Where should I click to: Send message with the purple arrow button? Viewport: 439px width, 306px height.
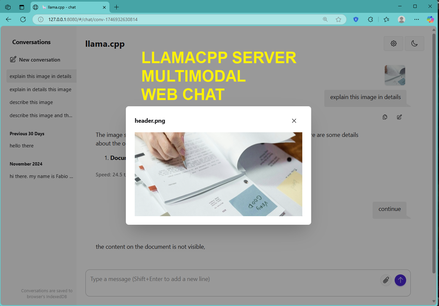click(x=400, y=280)
